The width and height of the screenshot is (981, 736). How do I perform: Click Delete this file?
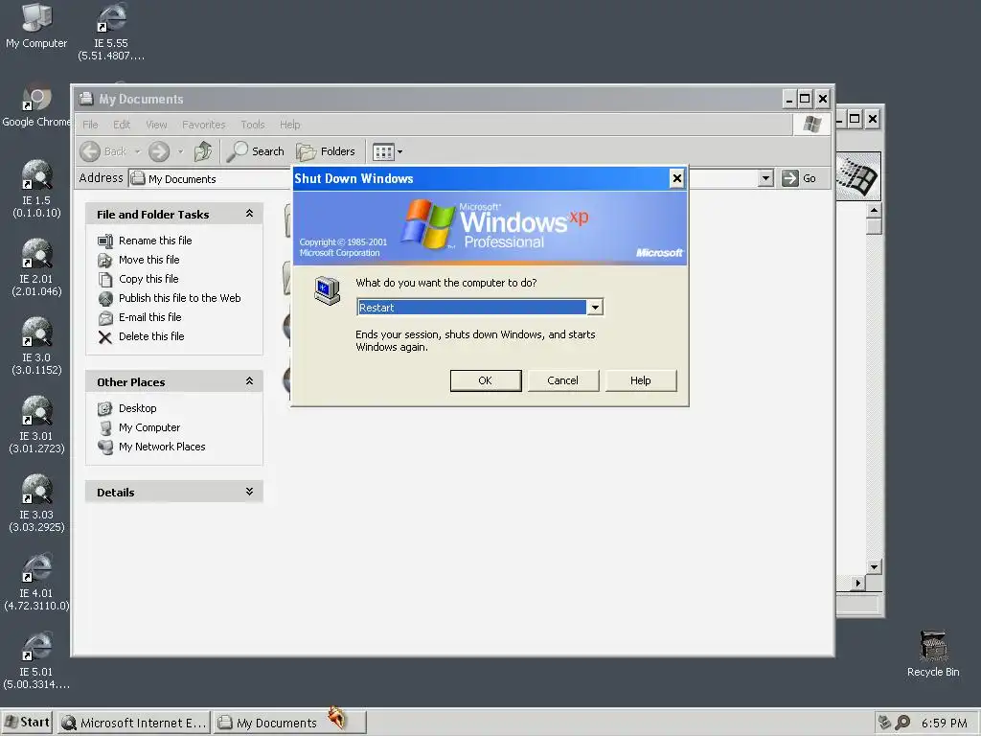pyautogui.click(x=142, y=336)
